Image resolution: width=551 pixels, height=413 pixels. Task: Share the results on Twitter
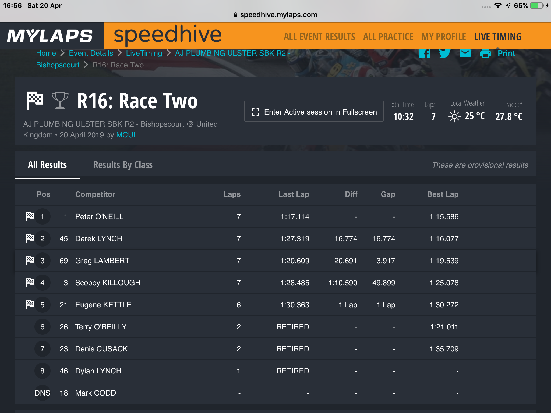point(445,53)
